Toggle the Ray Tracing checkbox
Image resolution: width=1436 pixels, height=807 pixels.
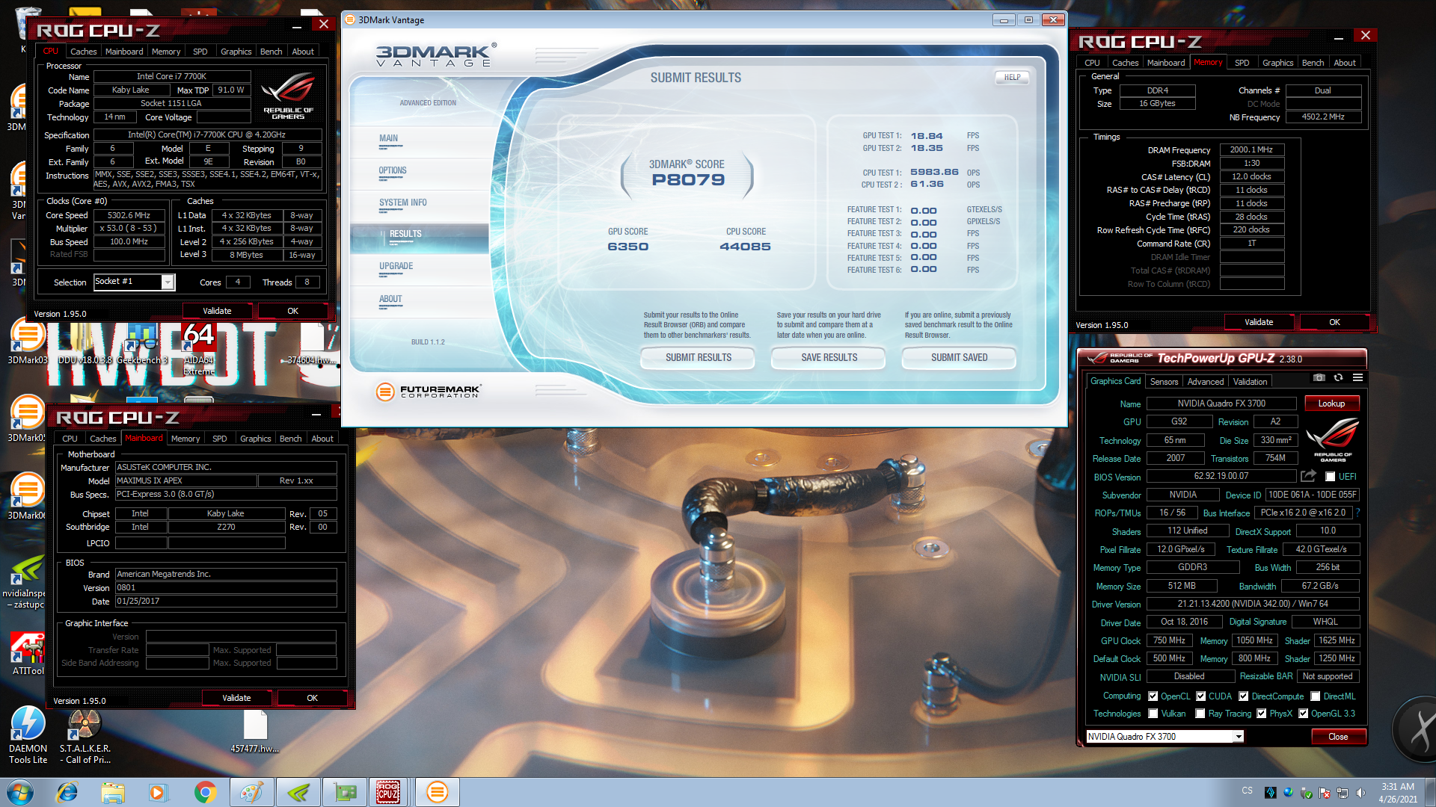pyautogui.click(x=1200, y=714)
